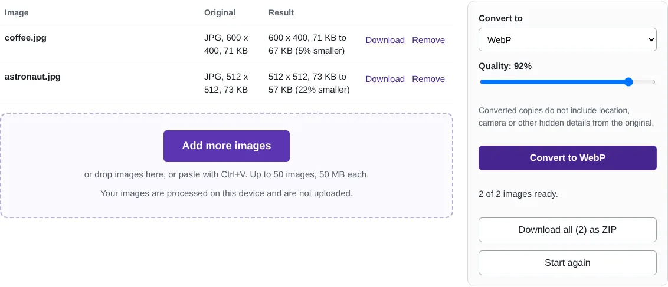This screenshot has height=287, width=668.
Task: Click the Add more images button
Action: 227,146
